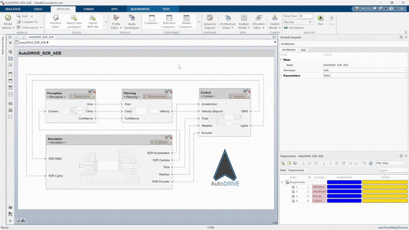Click the blue Implemented bar for Velocity

click(344, 196)
